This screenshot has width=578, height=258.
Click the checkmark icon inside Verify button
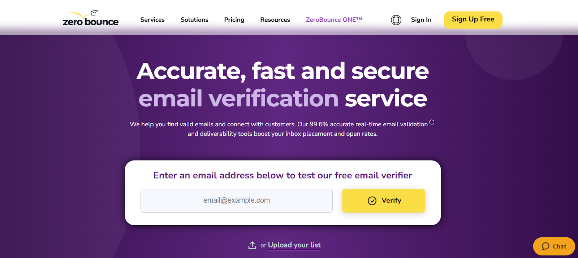point(371,201)
